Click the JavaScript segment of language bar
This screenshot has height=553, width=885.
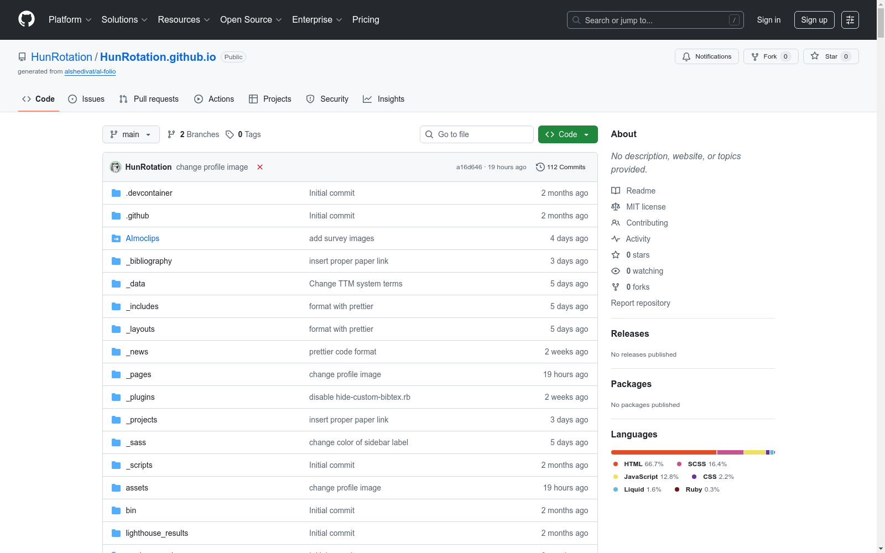(754, 452)
